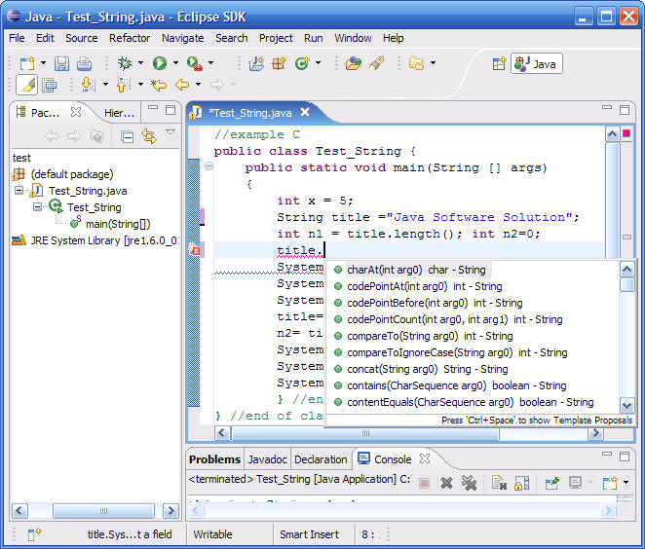The height and width of the screenshot is (549, 645).
Task: Click Remove All Terminated Launches in Console
Action: tap(469, 482)
